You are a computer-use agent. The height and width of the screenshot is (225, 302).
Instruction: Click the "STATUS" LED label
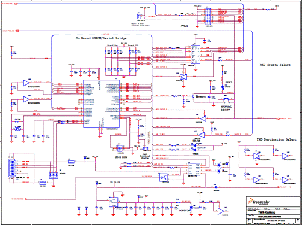196,141
